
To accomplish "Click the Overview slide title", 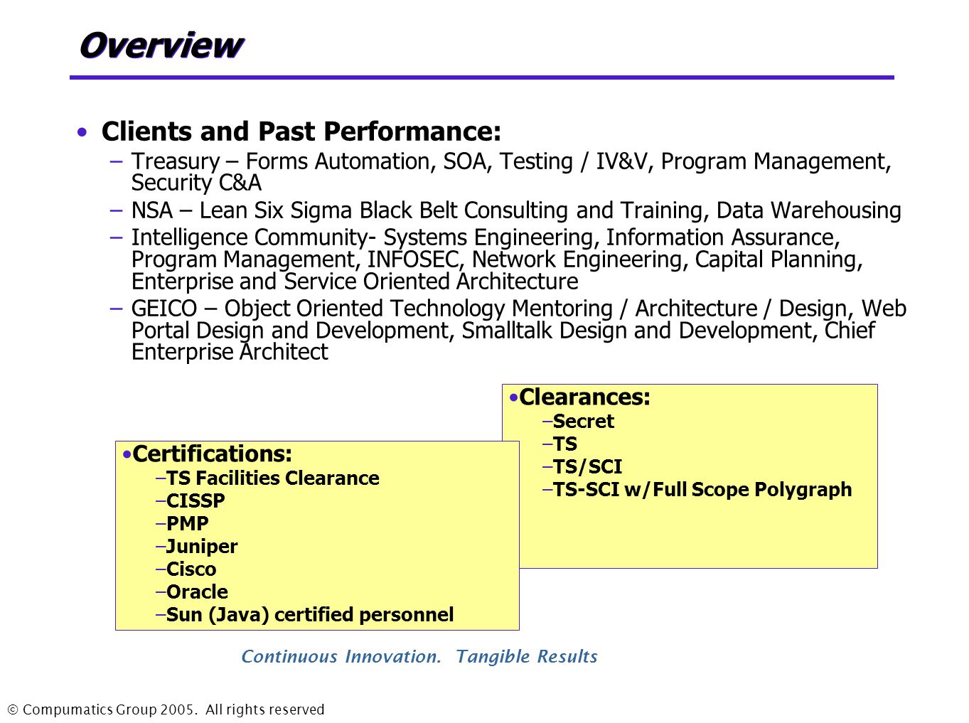I will pyautogui.click(x=161, y=45).
